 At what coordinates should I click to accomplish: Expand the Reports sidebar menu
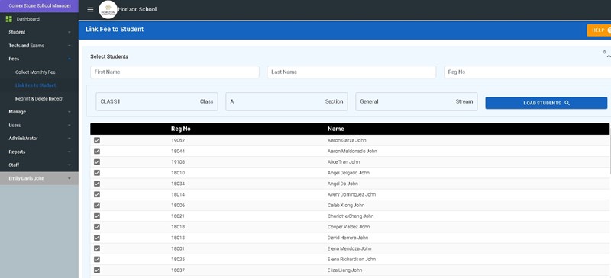39,152
